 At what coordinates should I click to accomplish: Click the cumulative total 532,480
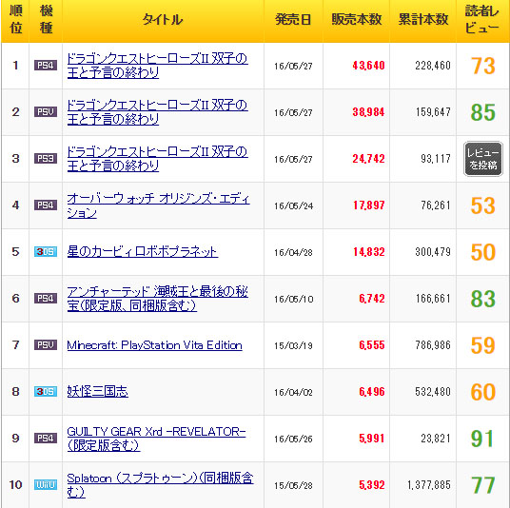point(433,392)
